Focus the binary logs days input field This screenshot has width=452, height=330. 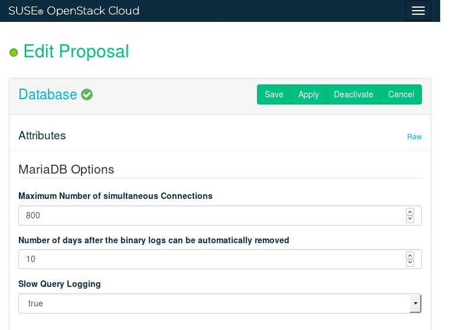coord(210,259)
